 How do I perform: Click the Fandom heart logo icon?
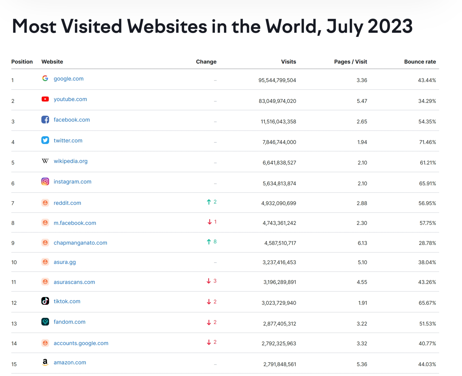tap(45, 322)
